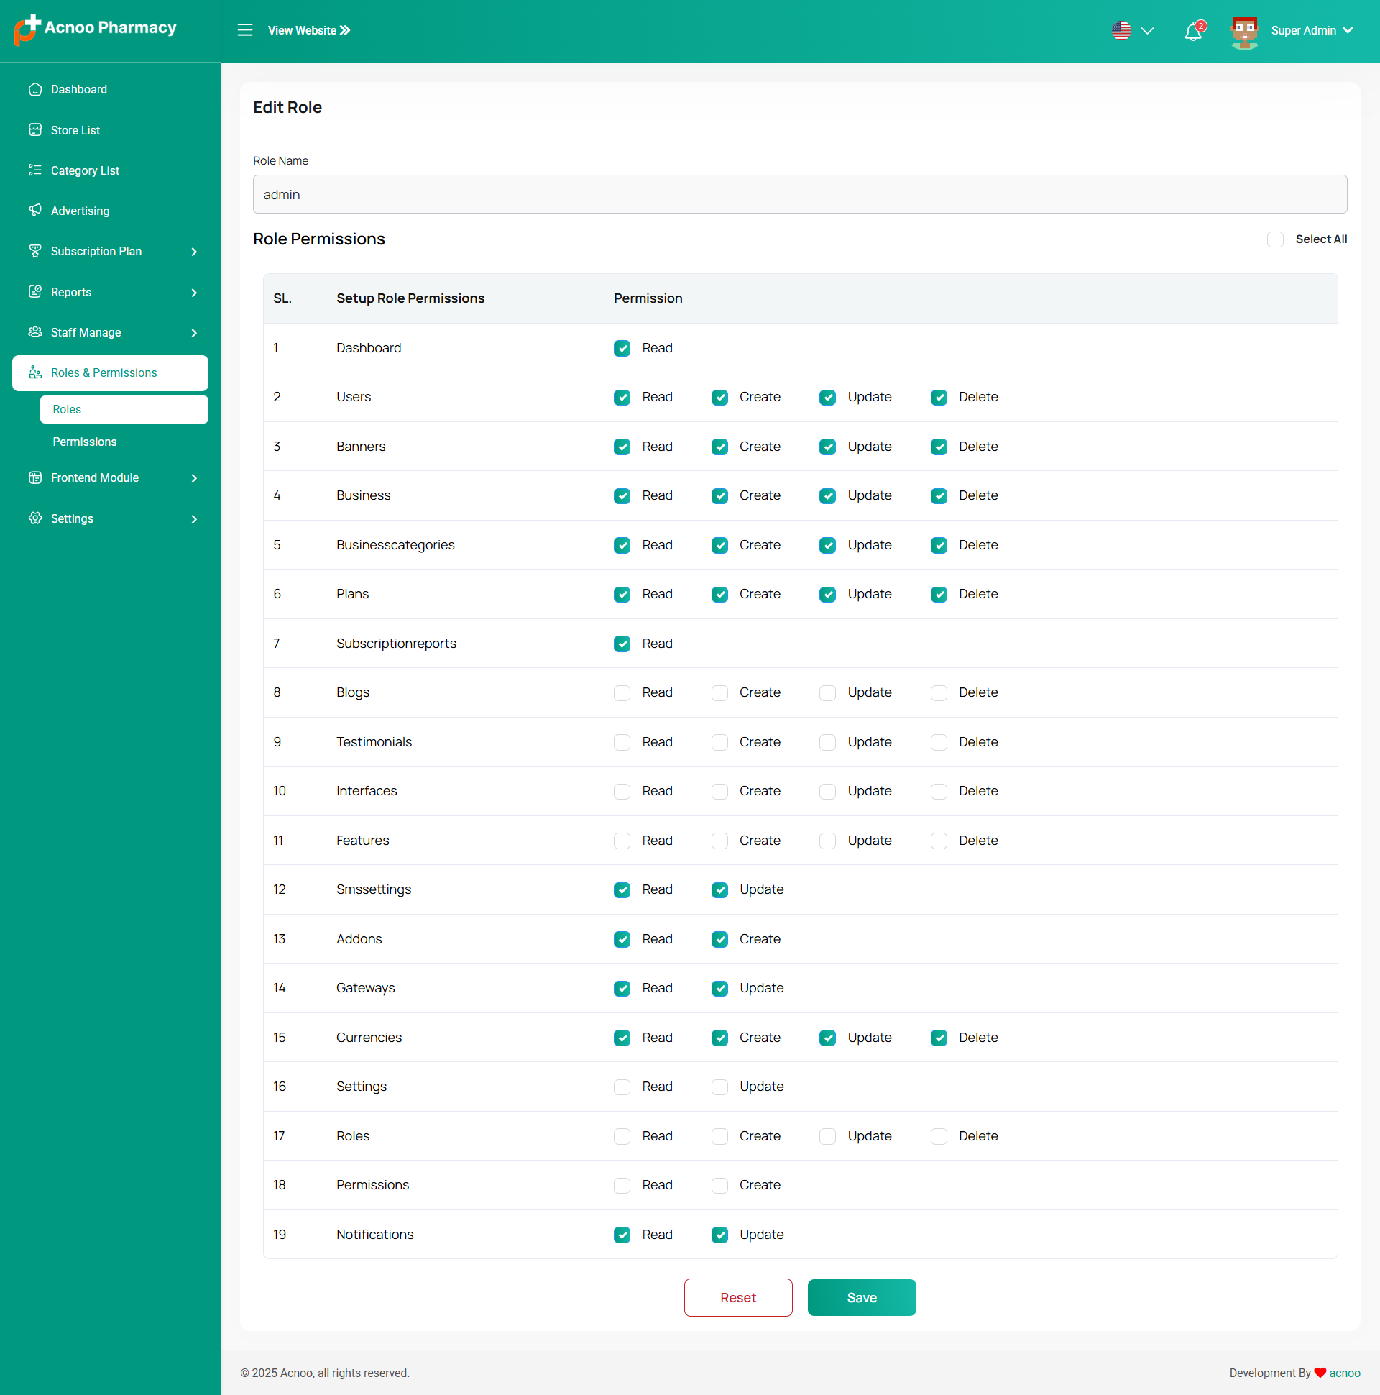Click the Dashboard sidebar icon
Image resolution: width=1380 pixels, height=1395 pixels.
tap(34, 90)
